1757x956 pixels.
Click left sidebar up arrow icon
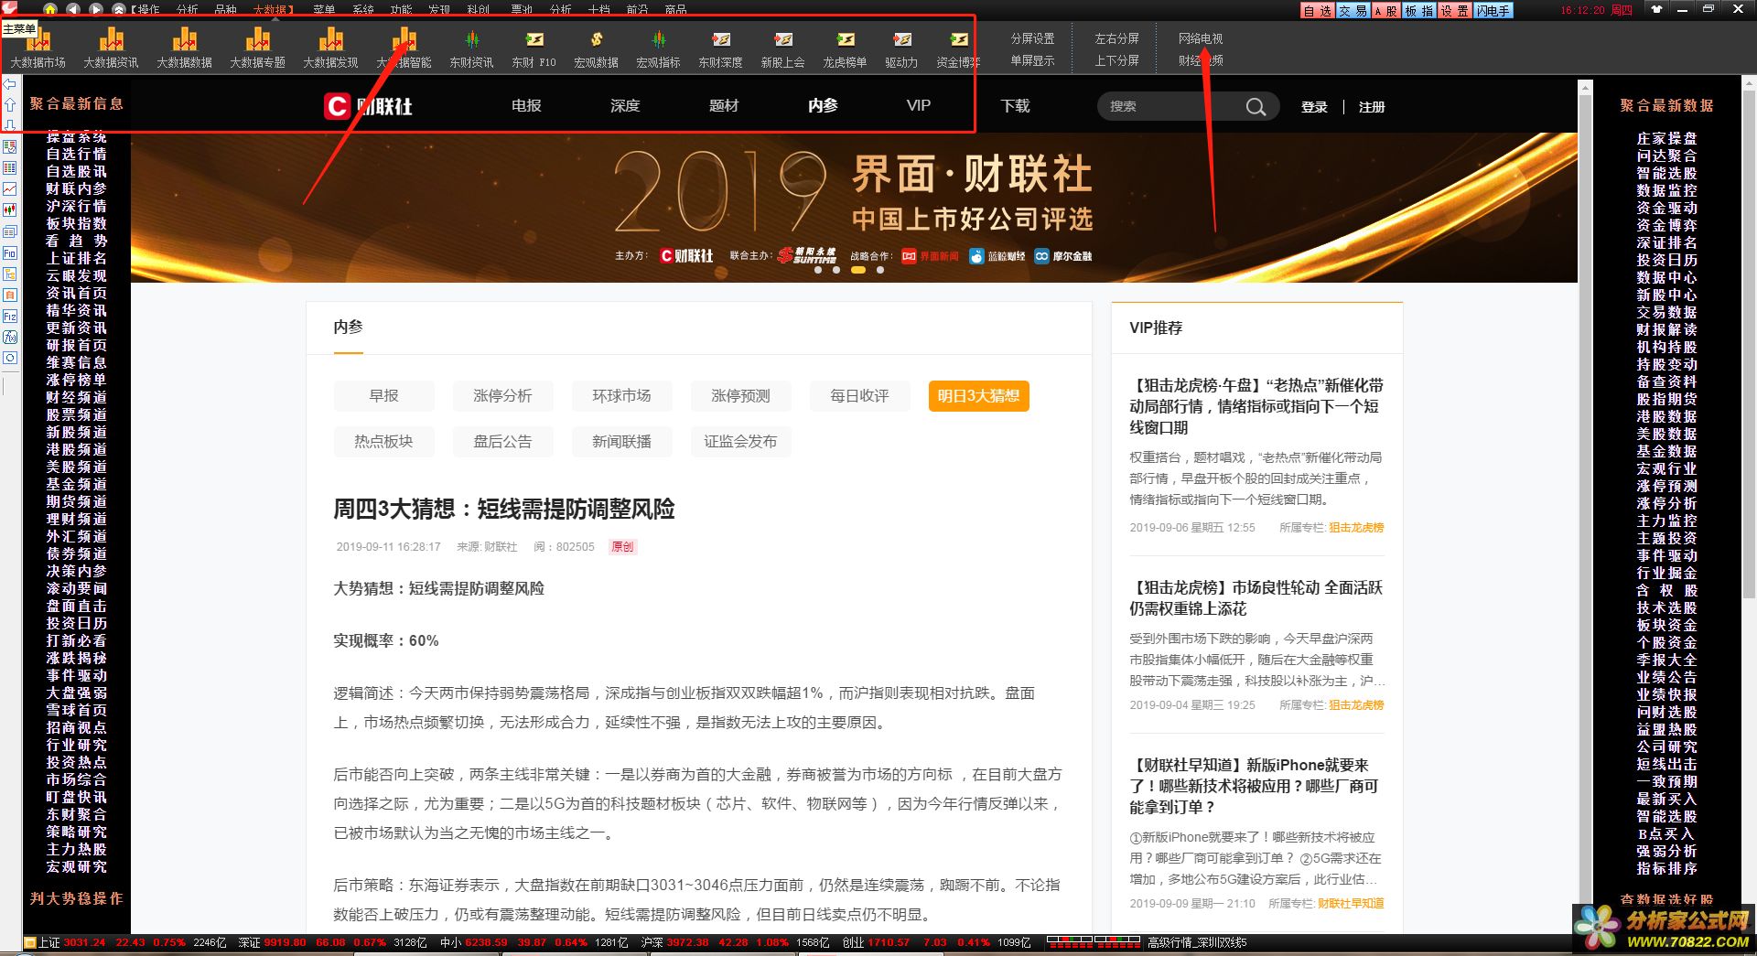point(10,105)
